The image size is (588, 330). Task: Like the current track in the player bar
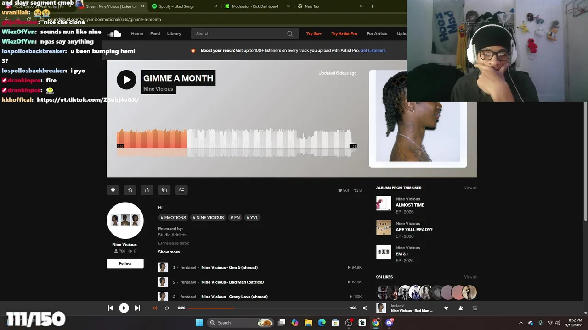pos(446,308)
